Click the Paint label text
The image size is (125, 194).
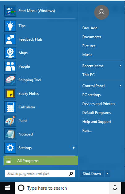click(x=23, y=121)
